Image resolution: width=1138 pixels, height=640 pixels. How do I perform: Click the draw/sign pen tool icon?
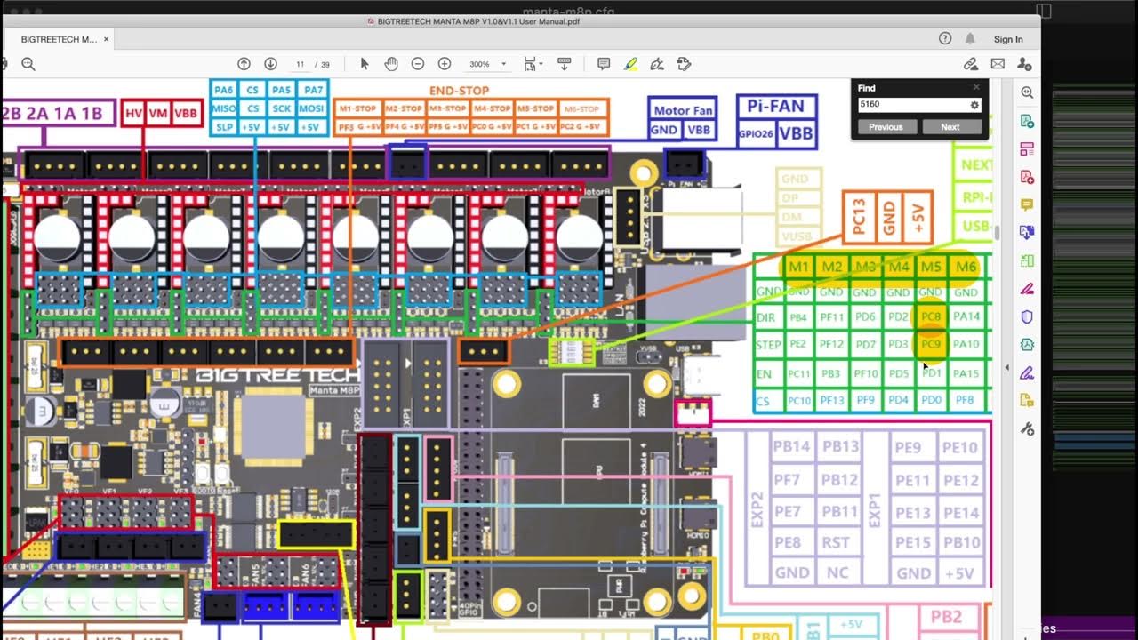657,64
